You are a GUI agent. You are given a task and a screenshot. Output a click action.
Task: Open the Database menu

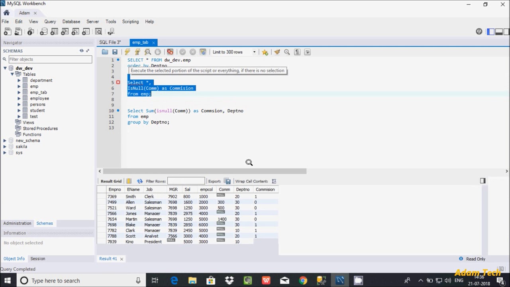[71, 22]
